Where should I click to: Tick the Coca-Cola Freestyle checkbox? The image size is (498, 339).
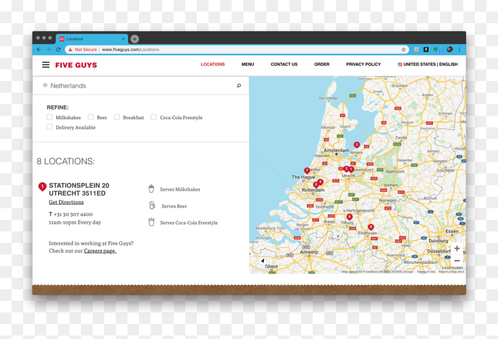(153, 117)
